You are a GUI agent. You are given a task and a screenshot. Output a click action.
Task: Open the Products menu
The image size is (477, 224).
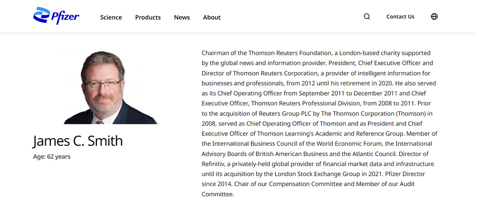click(148, 17)
